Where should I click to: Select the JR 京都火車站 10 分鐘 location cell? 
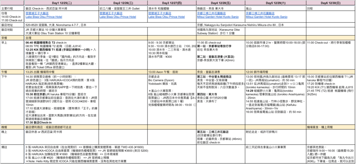pyautogui.click(x=62, y=31)
